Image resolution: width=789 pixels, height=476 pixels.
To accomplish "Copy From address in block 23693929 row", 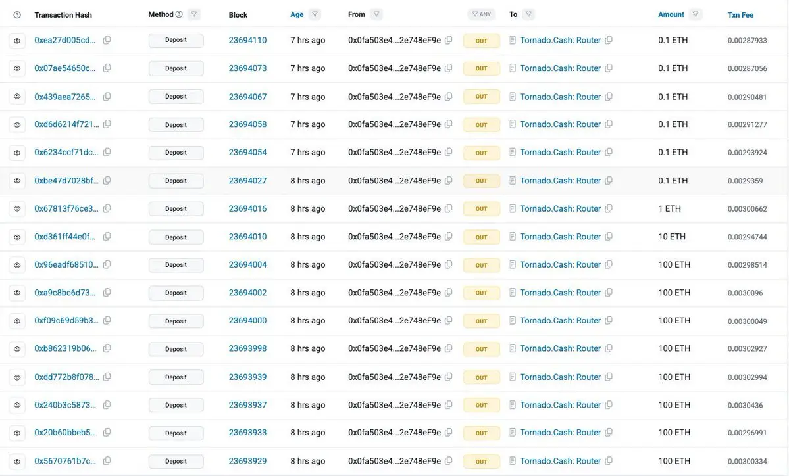I will 449,461.
